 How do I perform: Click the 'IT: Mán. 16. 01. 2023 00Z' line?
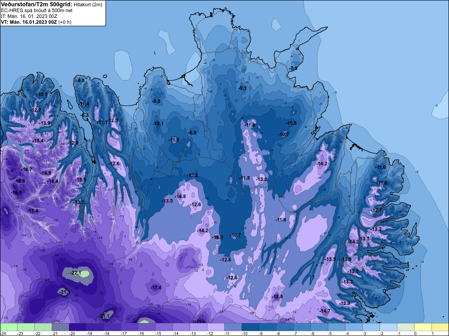click(x=29, y=16)
